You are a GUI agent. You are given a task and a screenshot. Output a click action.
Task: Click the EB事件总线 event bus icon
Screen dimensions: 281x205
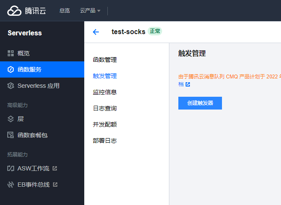[11, 185]
